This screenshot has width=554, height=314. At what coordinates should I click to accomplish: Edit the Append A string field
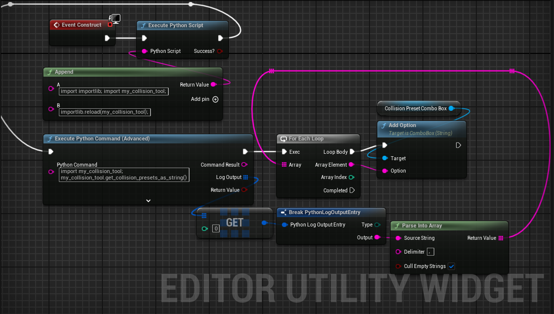pos(113,91)
